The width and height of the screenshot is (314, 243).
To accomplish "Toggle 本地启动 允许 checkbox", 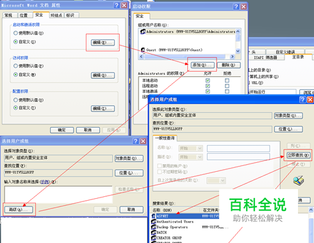I will (208, 80).
